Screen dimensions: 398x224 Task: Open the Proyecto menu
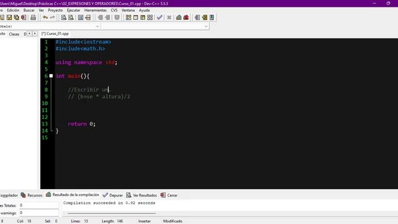[55, 10]
